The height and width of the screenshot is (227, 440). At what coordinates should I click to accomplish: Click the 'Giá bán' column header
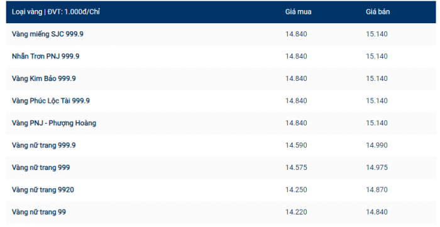click(378, 12)
